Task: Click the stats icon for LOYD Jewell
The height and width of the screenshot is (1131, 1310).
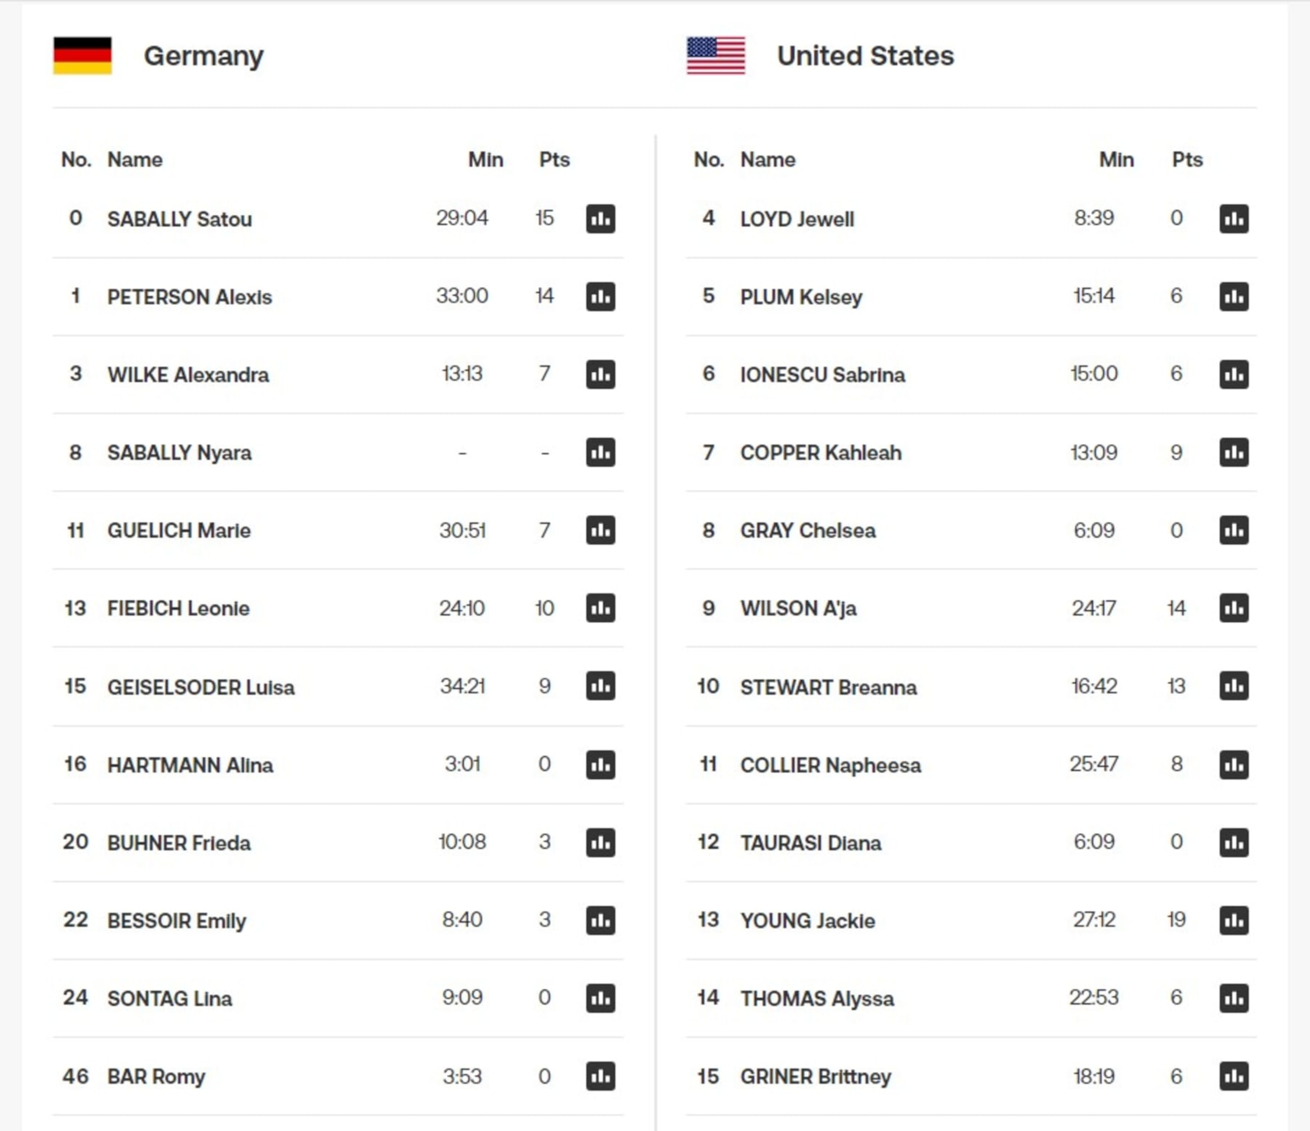Action: (x=1234, y=219)
